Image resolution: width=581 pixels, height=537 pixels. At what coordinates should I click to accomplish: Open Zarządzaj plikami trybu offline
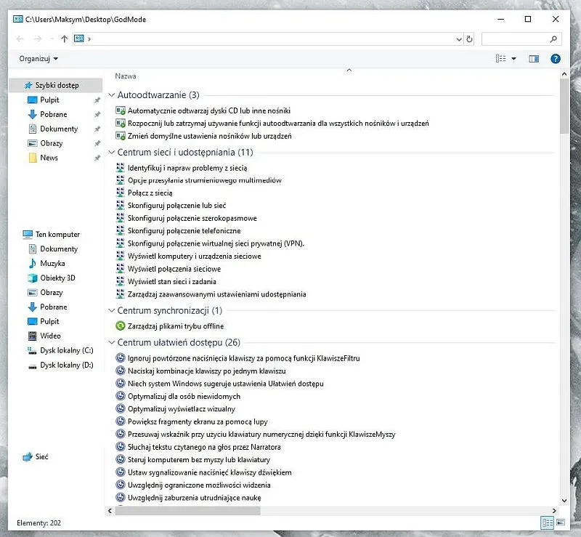pos(175,326)
